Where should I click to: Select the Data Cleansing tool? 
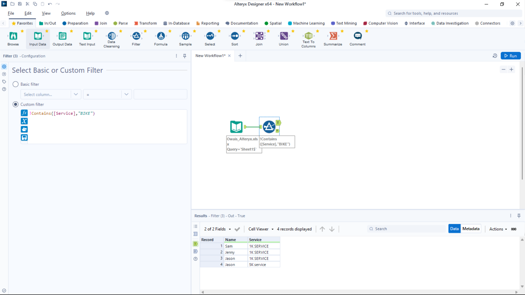coord(112,36)
